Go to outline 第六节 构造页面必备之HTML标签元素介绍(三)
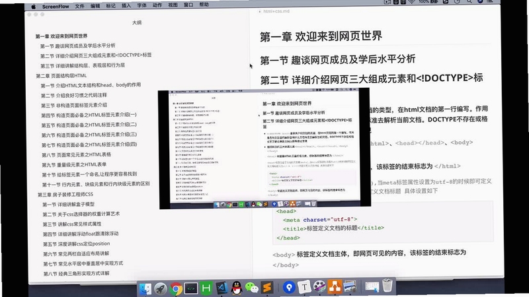 click(x=89, y=135)
